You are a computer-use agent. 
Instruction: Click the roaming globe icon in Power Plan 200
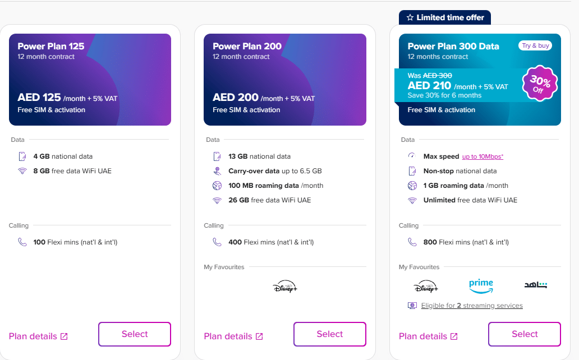(x=217, y=186)
